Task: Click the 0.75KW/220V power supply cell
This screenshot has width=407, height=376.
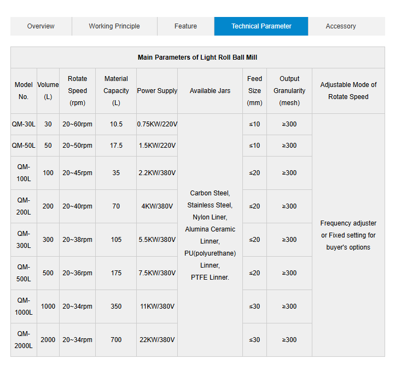Action: [x=157, y=124]
